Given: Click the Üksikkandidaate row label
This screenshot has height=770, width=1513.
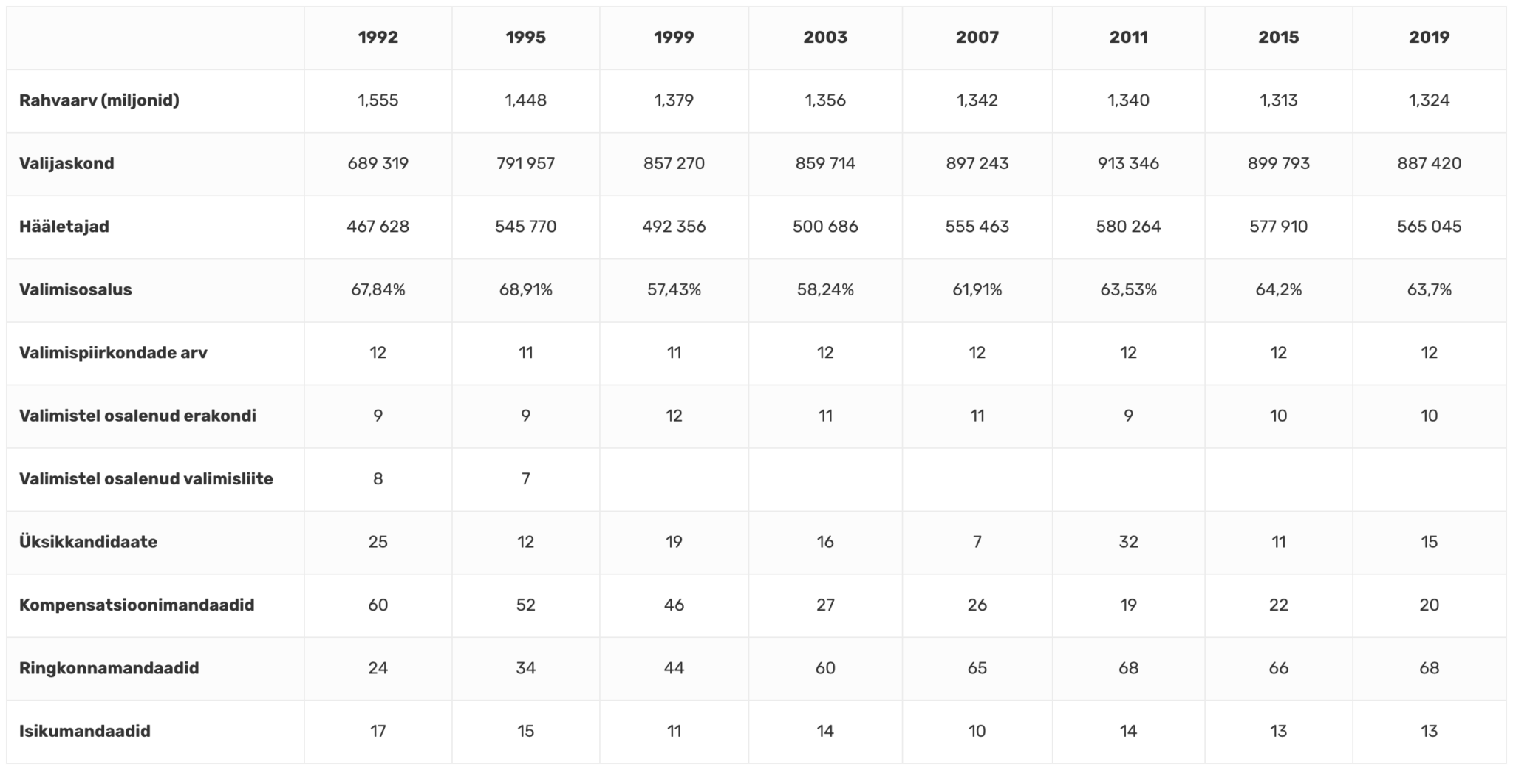Looking at the screenshot, I should click(88, 542).
